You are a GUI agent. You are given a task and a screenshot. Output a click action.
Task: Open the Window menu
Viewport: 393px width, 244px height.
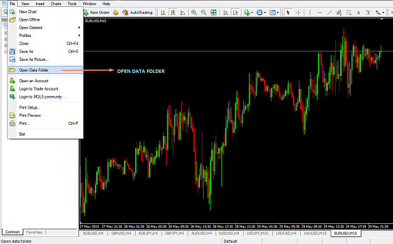(89, 4)
